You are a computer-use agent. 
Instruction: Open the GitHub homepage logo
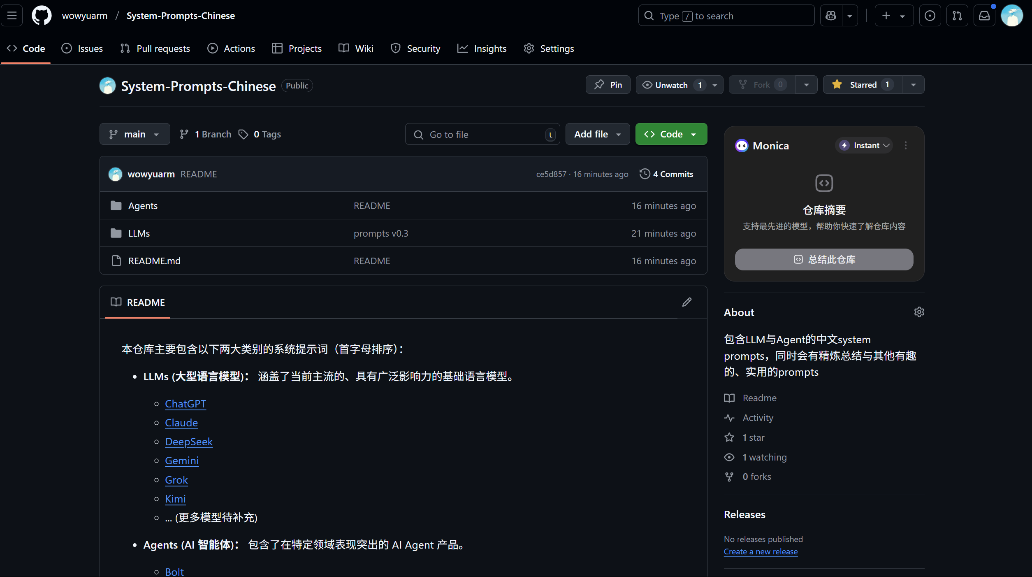tap(42, 16)
